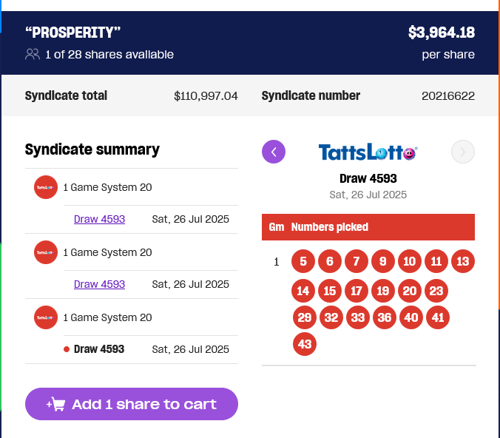Screen dimensions: 500x438
Task: Select the active bold Draw 4593 entry
Action: point(99,349)
